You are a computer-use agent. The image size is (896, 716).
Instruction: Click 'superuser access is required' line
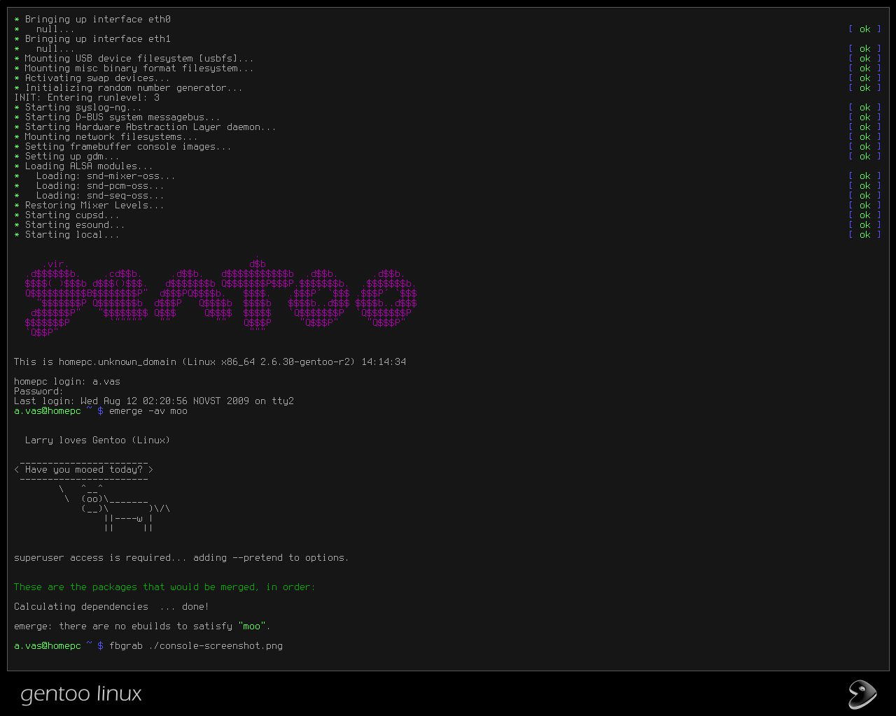pyautogui.click(x=182, y=558)
